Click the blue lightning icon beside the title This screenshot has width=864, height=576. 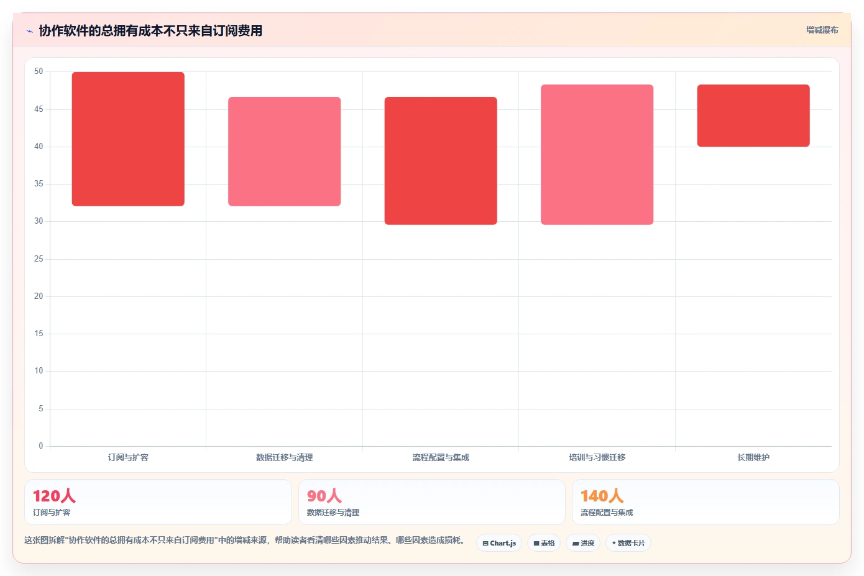29,31
